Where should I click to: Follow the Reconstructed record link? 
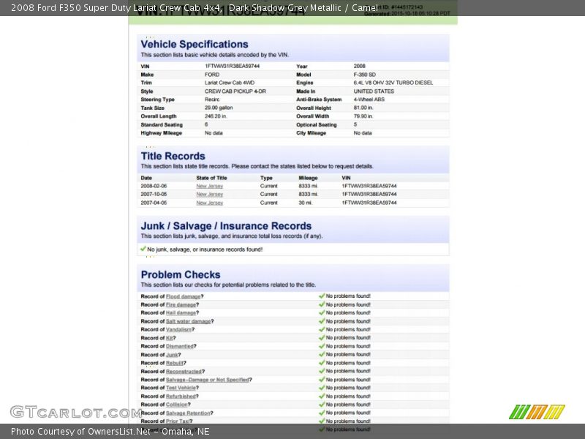click(x=184, y=372)
